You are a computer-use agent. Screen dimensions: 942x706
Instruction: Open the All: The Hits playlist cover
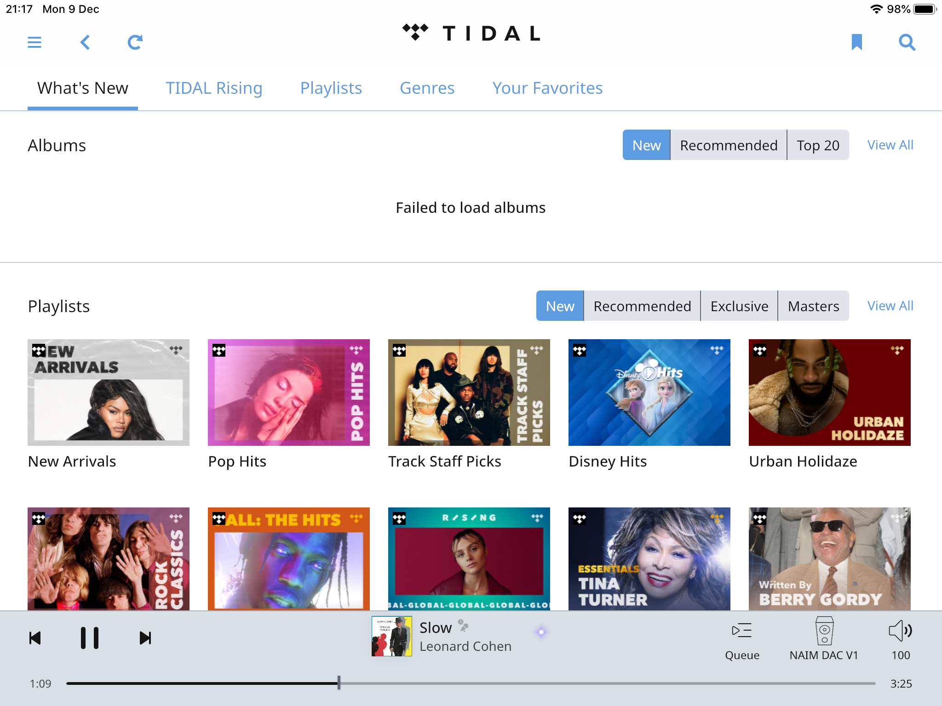(289, 559)
